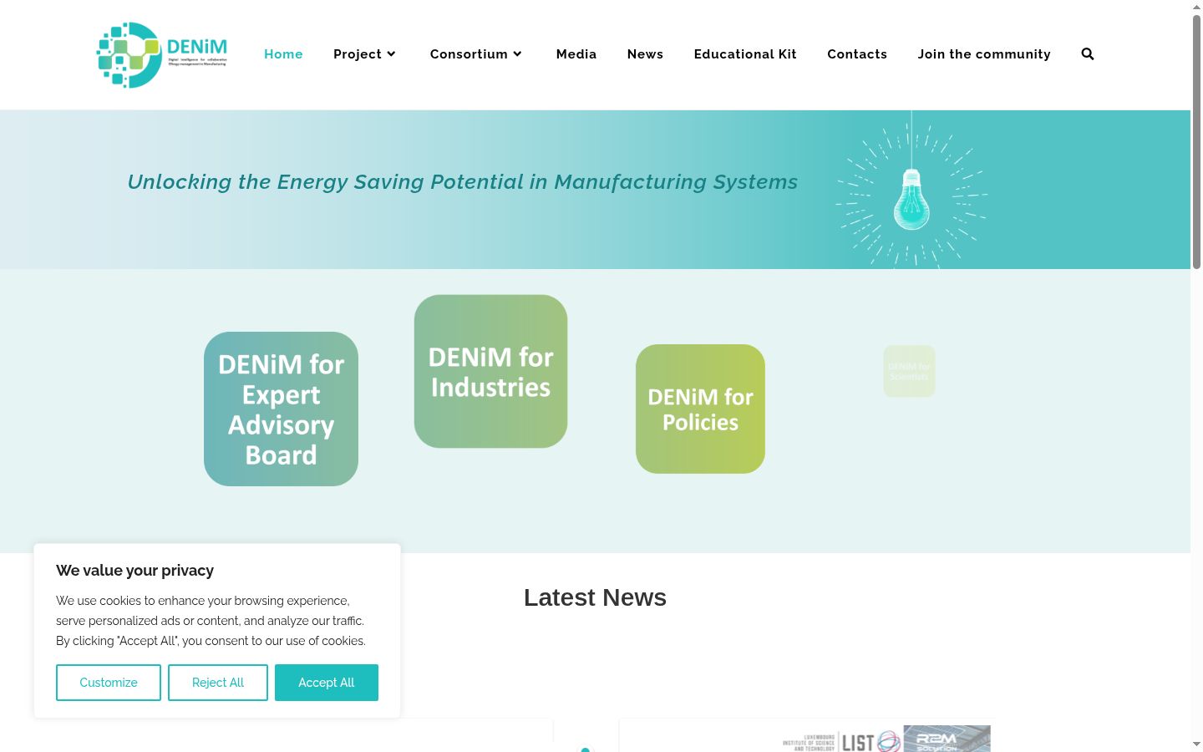Click the page vertical scrollbar thumb
The image size is (1203, 752).
[x=1196, y=142]
